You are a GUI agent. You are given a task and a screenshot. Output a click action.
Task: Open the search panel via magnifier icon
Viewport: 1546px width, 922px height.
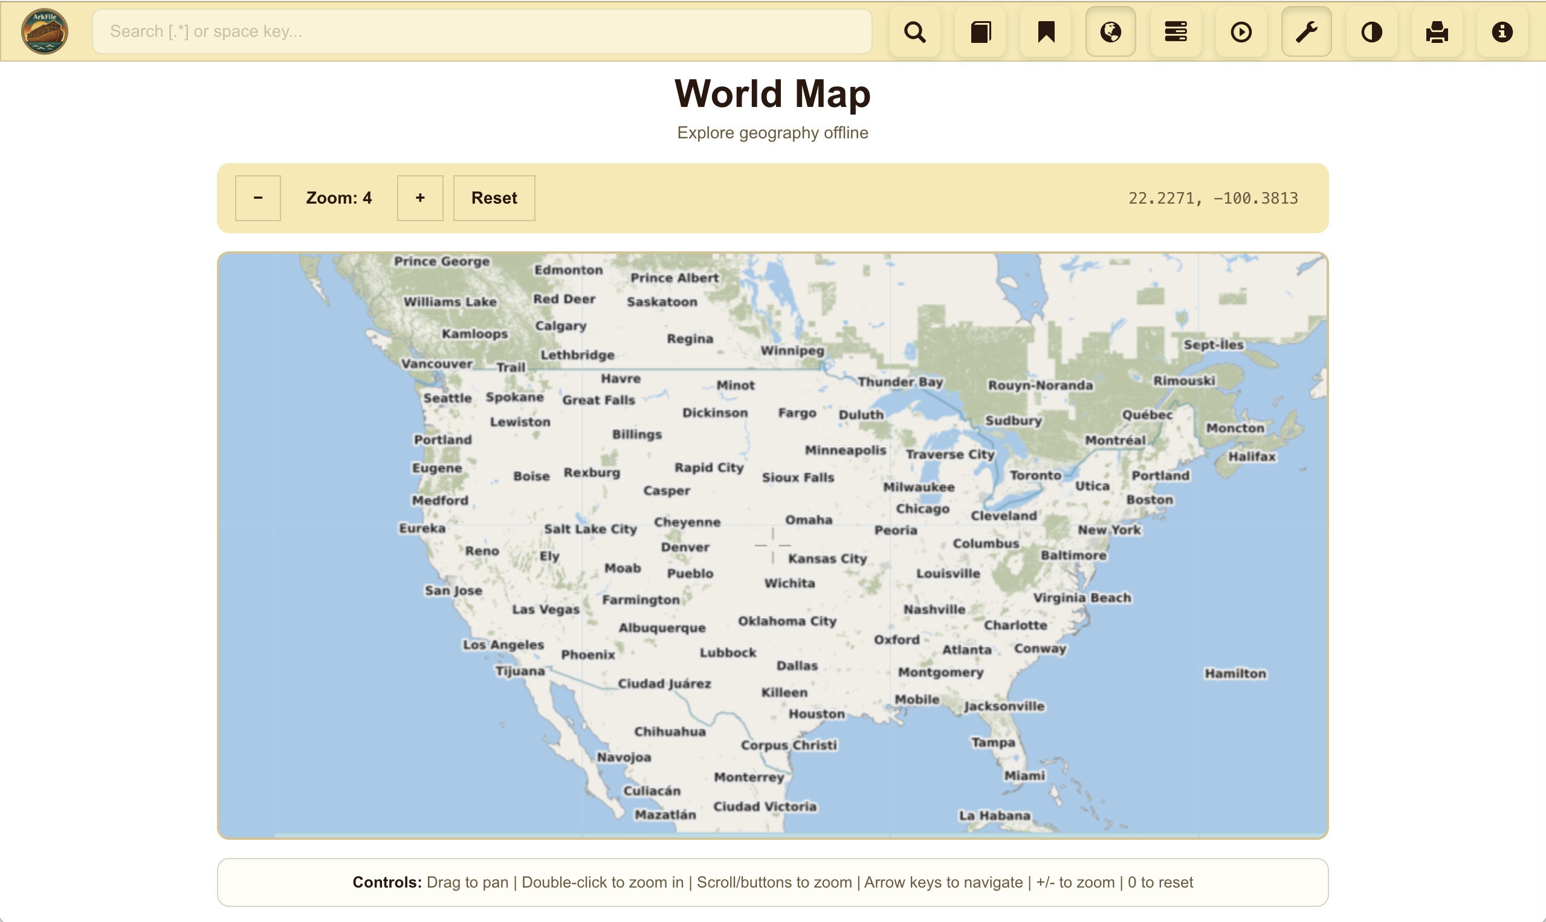914,31
